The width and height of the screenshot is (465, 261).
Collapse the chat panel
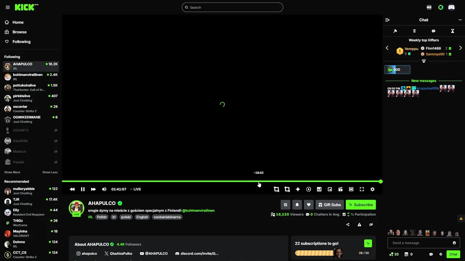click(387, 20)
